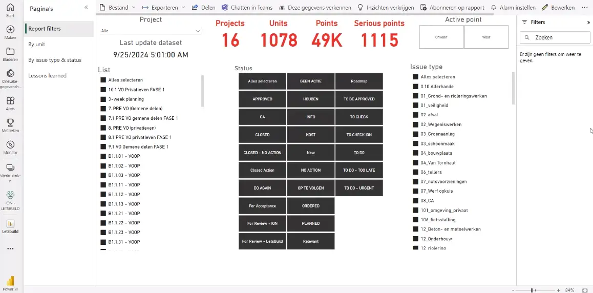Click the zoom slider in status bar
This screenshot has width=593, height=293.
tap(533, 290)
